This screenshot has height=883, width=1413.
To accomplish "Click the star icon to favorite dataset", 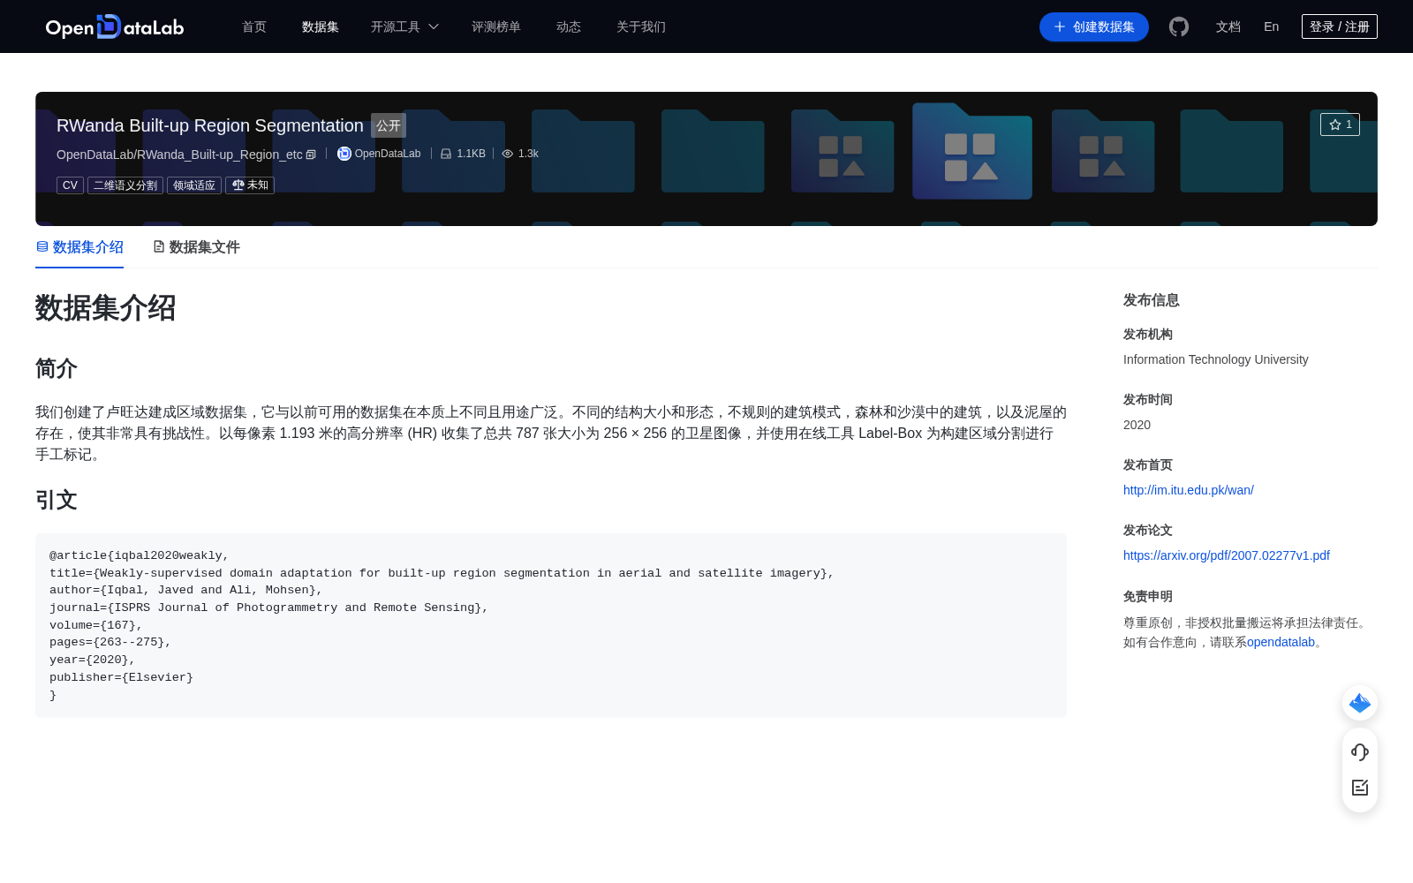I will [x=1335, y=125].
